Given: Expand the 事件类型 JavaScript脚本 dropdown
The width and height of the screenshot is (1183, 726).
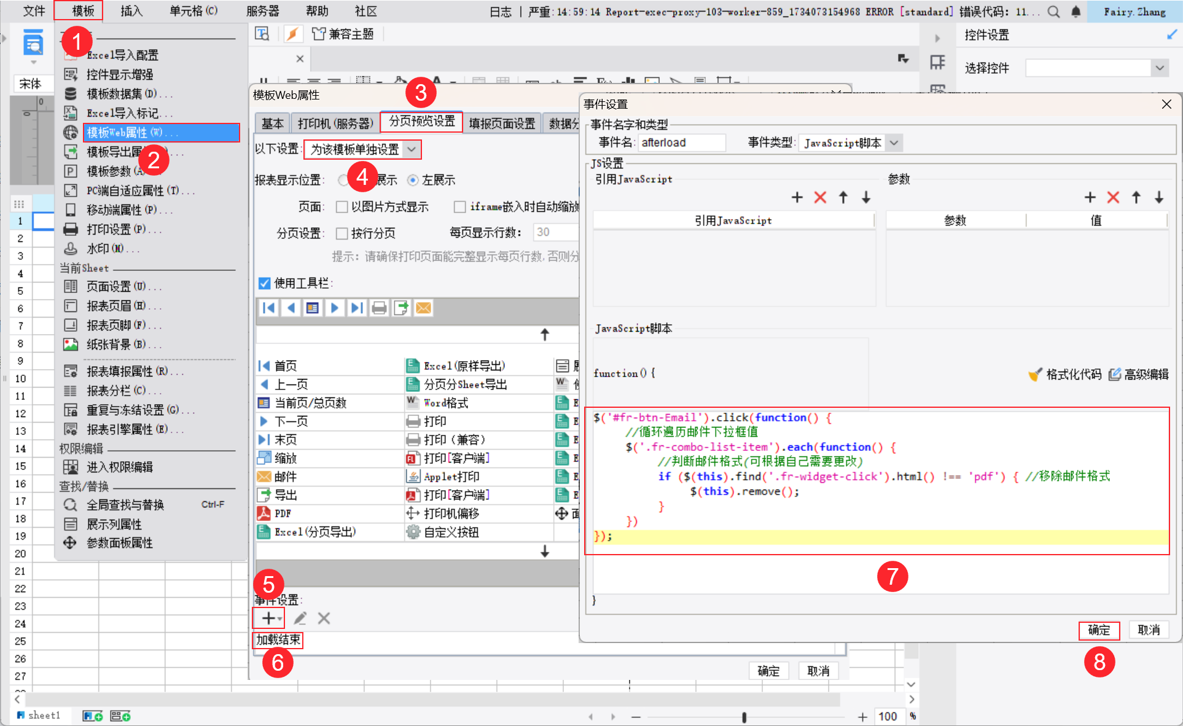Looking at the screenshot, I should click(x=894, y=143).
